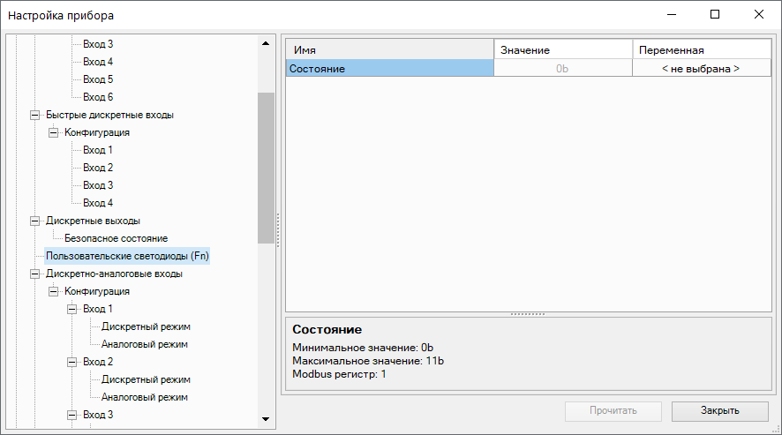
Task: Collapse the Дискретные выходы tree node
Action: click(35, 221)
